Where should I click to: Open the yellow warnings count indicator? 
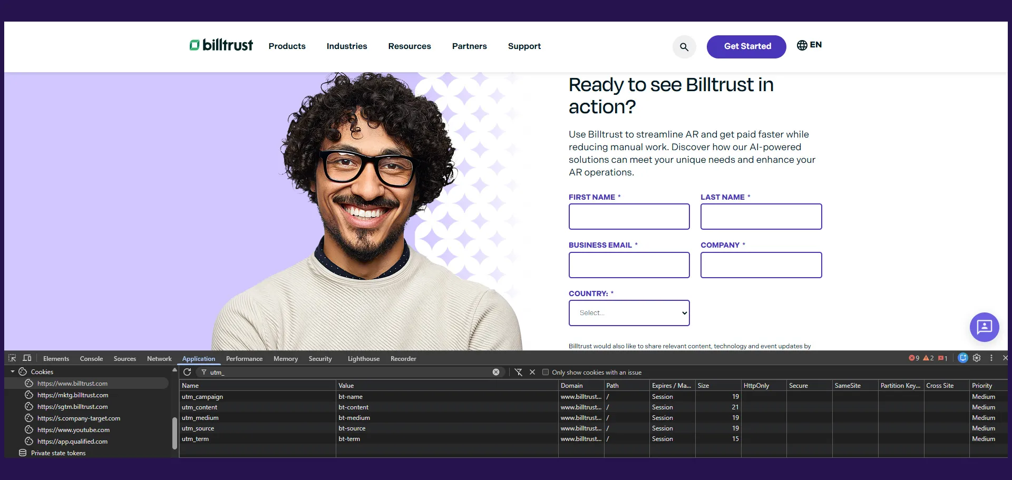point(928,358)
